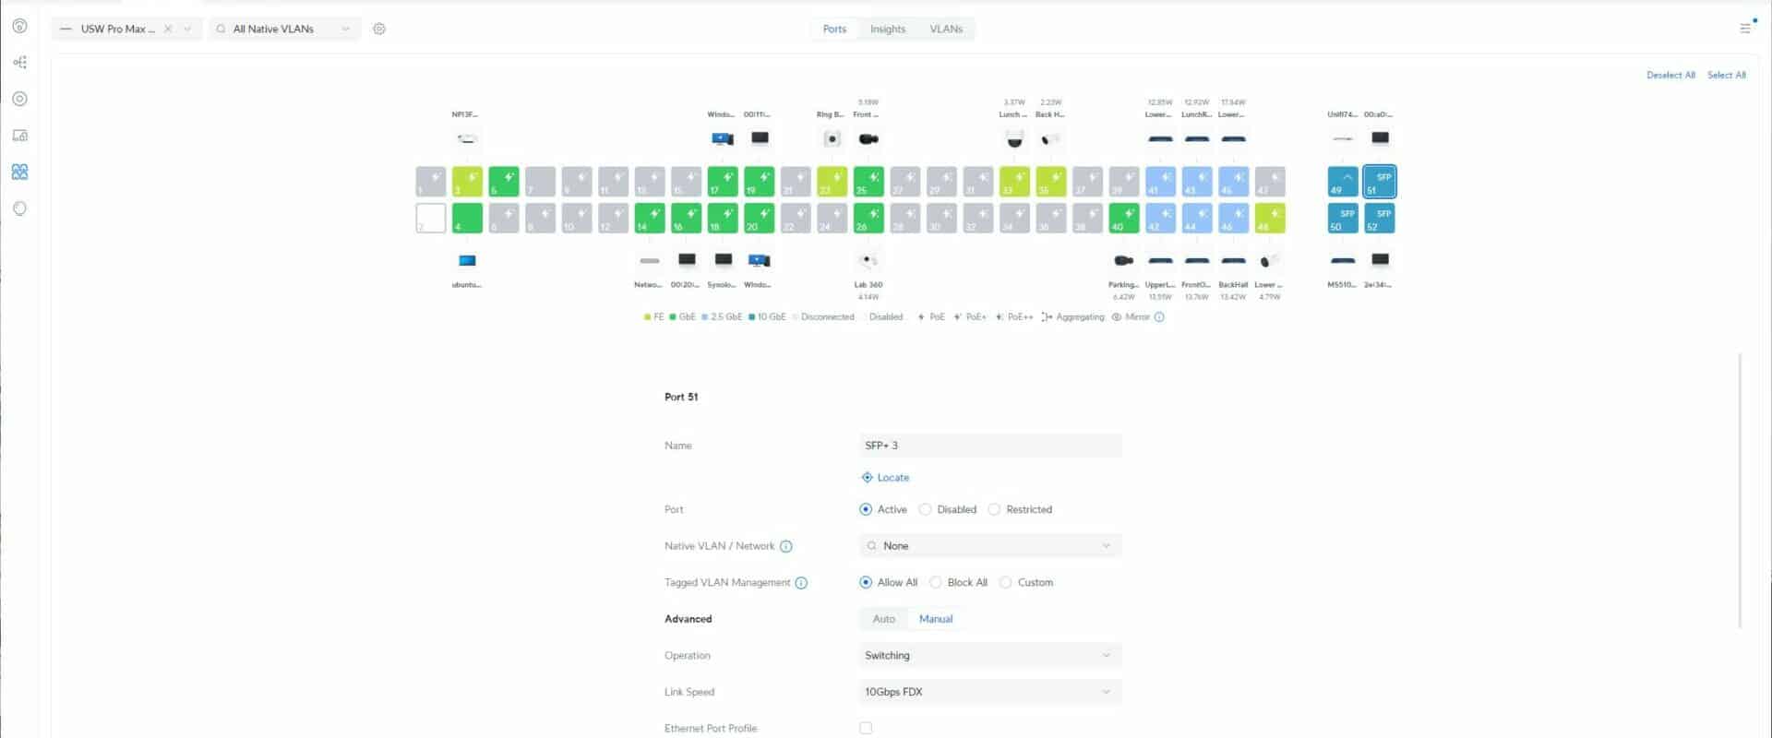Open the client devices icon in sidebar
1772x738 pixels.
pos(19,136)
